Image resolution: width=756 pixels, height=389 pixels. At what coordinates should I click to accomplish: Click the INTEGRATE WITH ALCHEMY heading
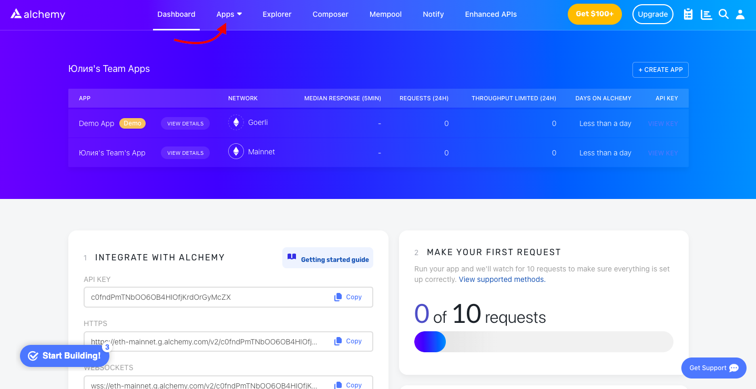pos(160,257)
